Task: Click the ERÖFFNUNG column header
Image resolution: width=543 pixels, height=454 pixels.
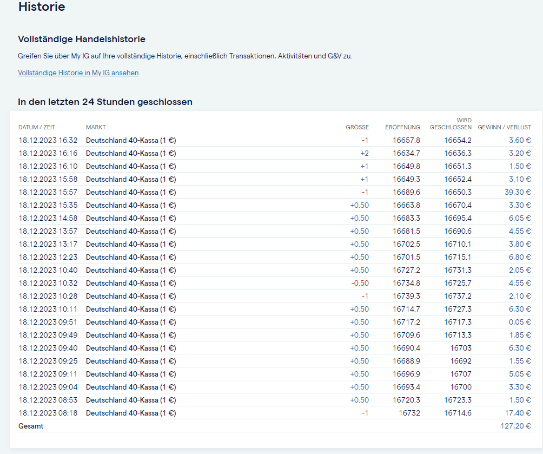Action: click(x=402, y=127)
